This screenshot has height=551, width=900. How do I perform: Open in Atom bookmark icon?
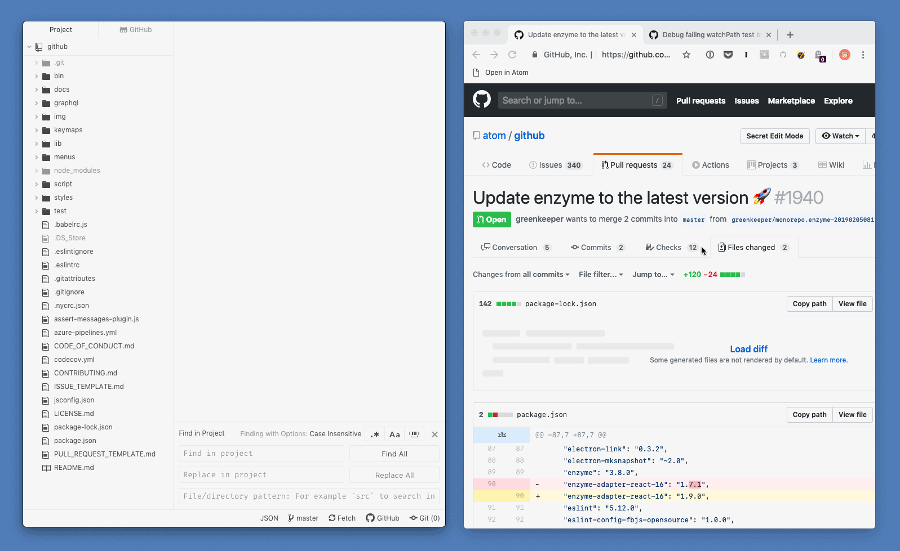(476, 73)
